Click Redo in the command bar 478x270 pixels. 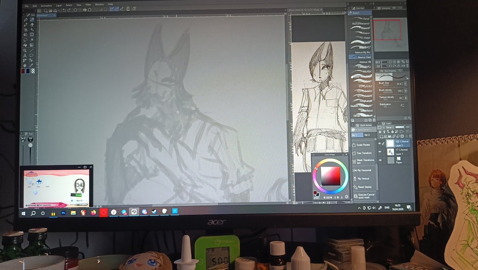coord(69,10)
